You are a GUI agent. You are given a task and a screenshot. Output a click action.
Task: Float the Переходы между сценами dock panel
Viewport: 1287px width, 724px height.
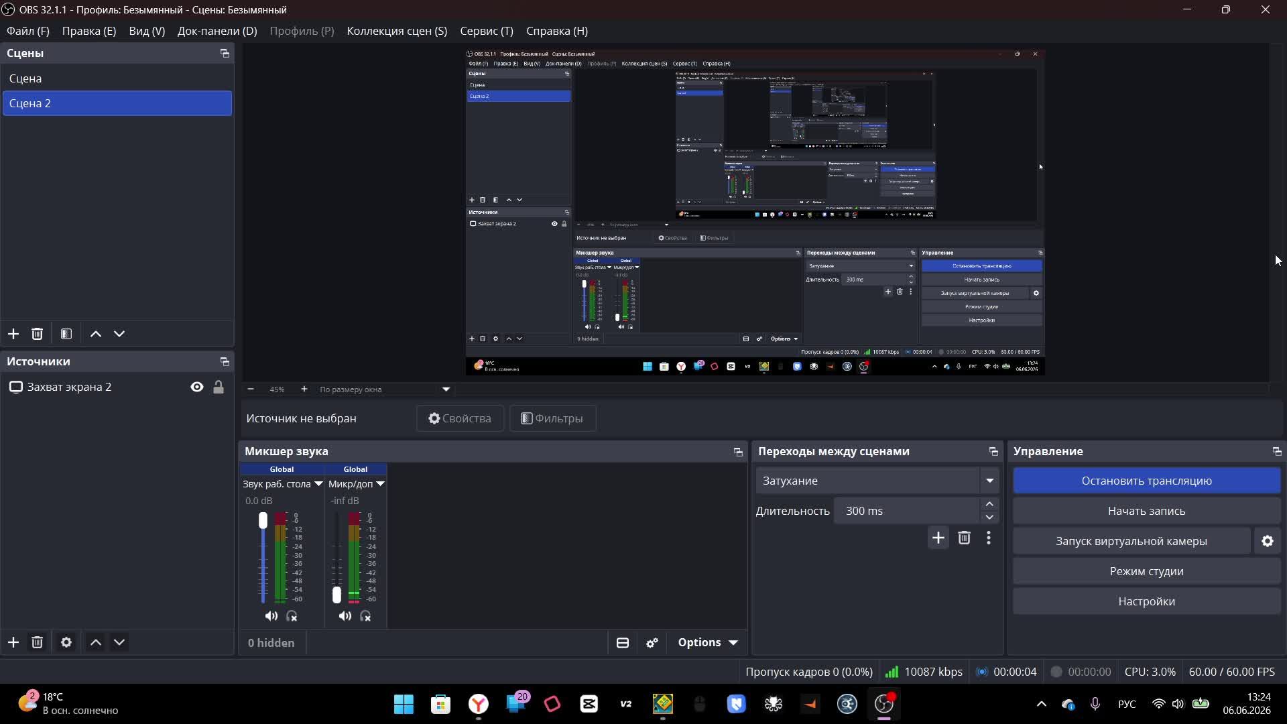click(993, 452)
